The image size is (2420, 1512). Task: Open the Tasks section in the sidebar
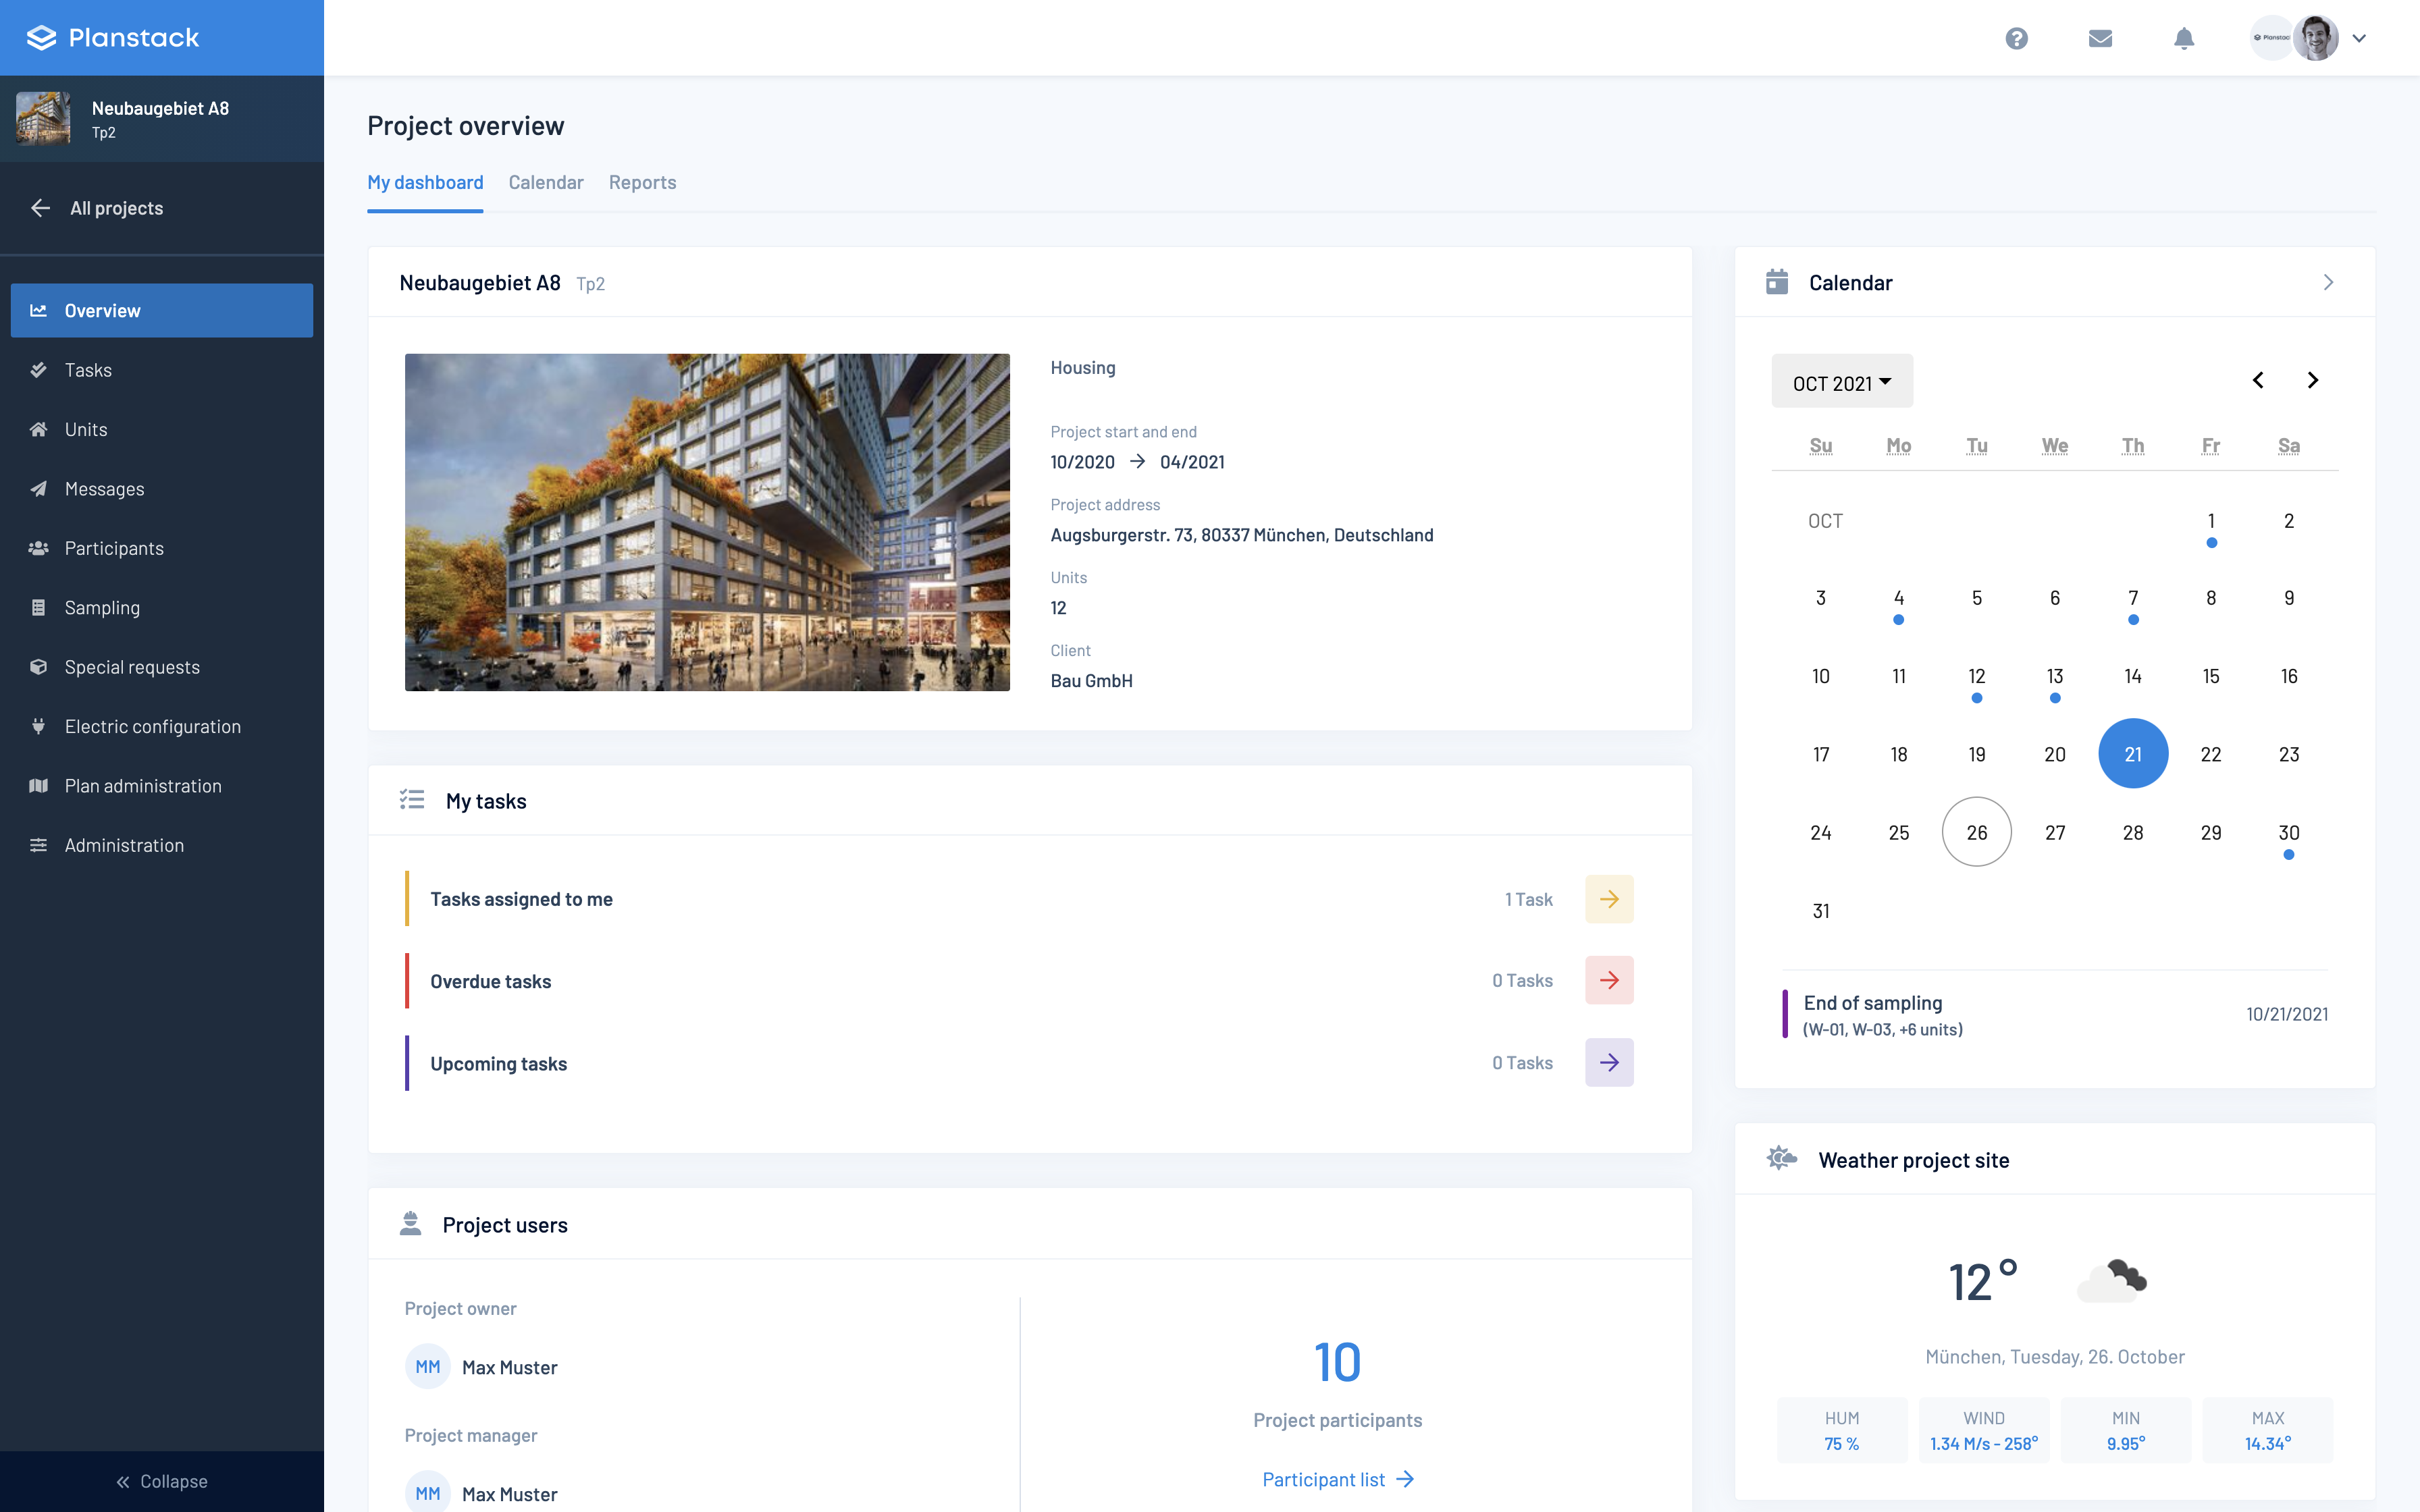tap(88, 369)
